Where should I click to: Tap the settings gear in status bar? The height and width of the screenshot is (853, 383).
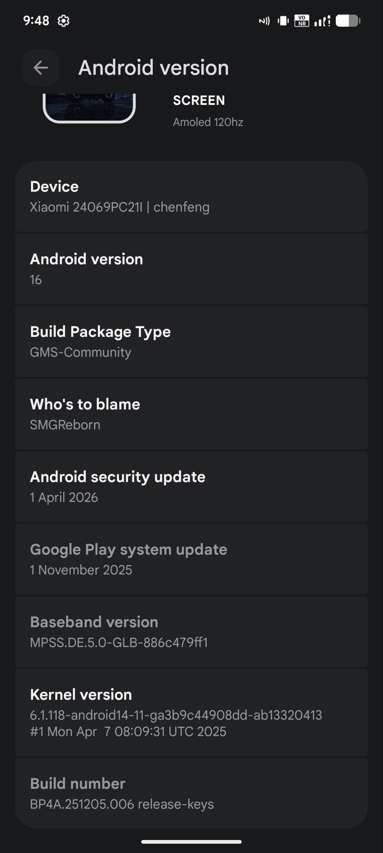pos(63,21)
